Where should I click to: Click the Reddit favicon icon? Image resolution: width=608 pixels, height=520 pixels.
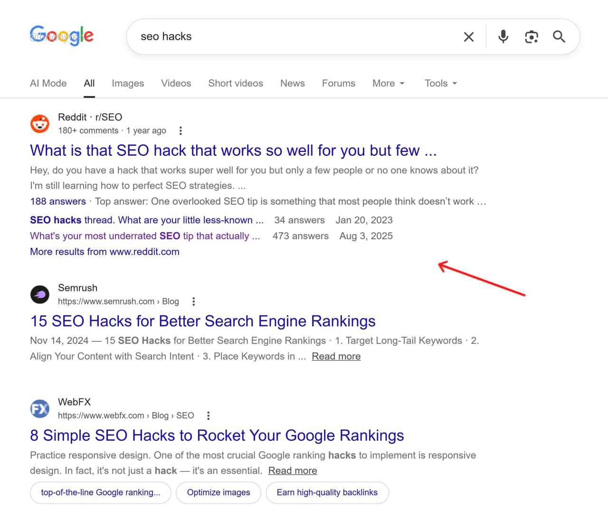(40, 123)
